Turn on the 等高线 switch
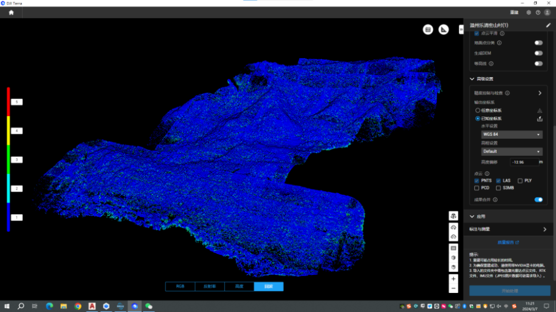This screenshot has height=312, width=556. pos(538,64)
